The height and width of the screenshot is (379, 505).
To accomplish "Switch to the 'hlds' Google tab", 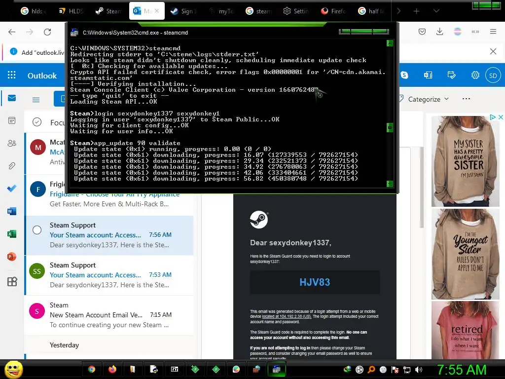I will (x=33, y=11).
